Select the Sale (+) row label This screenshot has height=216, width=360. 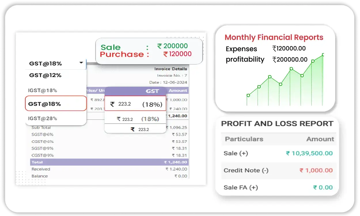[236, 153]
